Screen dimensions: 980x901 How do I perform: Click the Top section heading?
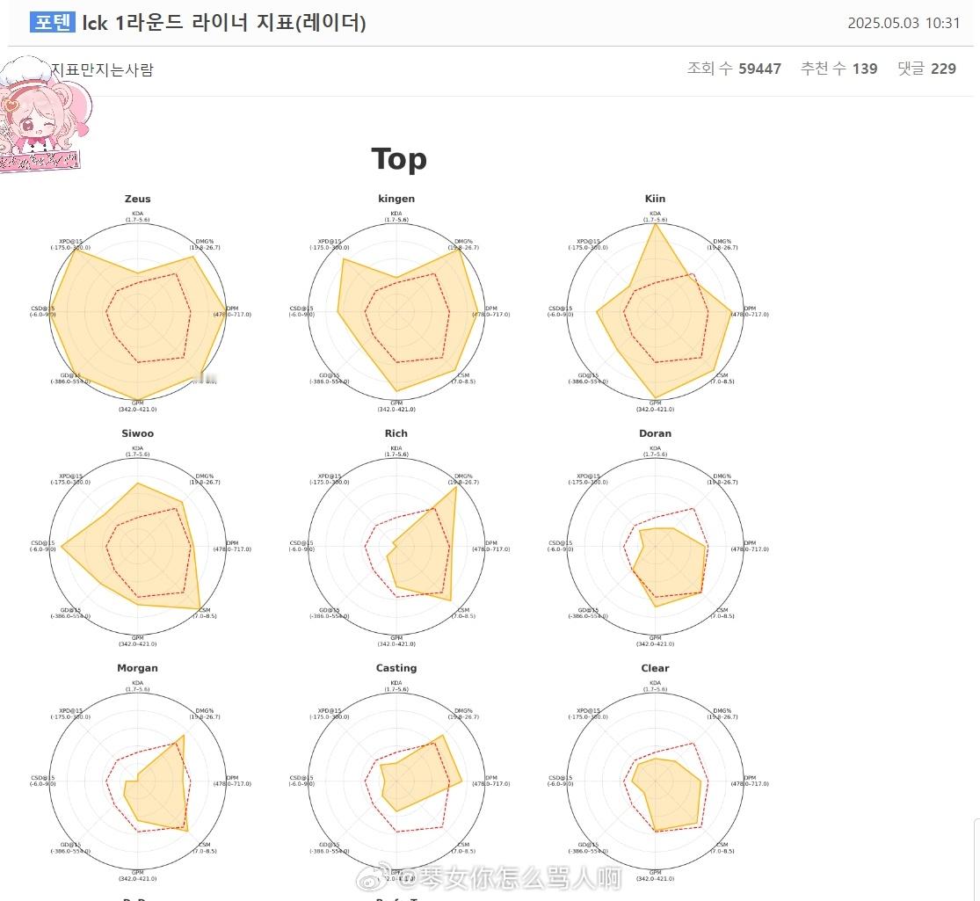[x=399, y=159]
